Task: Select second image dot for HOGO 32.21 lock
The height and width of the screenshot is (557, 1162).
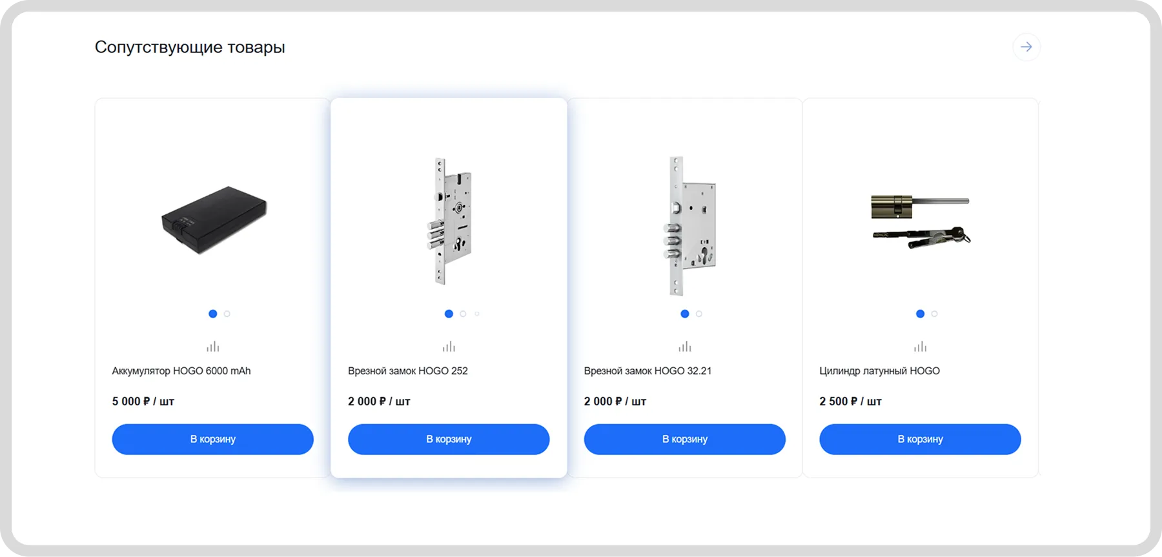Action: tap(699, 314)
